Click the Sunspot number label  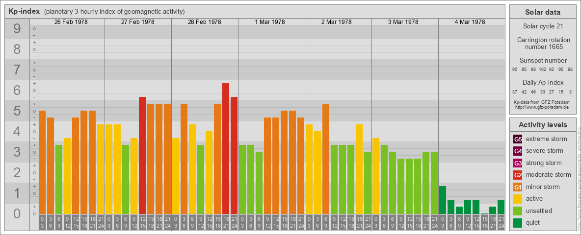click(x=543, y=61)
